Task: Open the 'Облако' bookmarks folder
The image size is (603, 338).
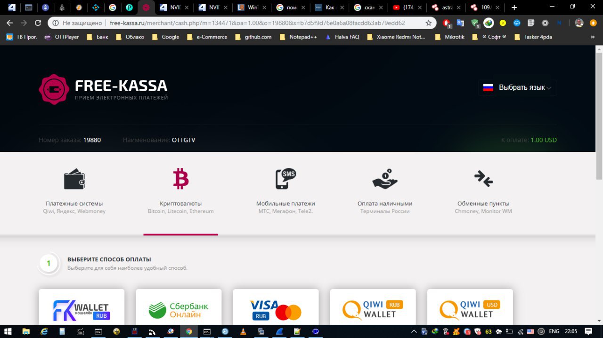Action: [130, 37]
